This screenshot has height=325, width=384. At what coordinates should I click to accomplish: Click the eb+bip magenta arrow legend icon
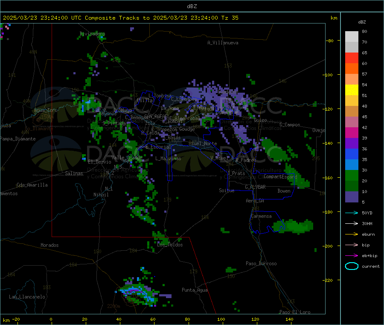coord(352,255)
